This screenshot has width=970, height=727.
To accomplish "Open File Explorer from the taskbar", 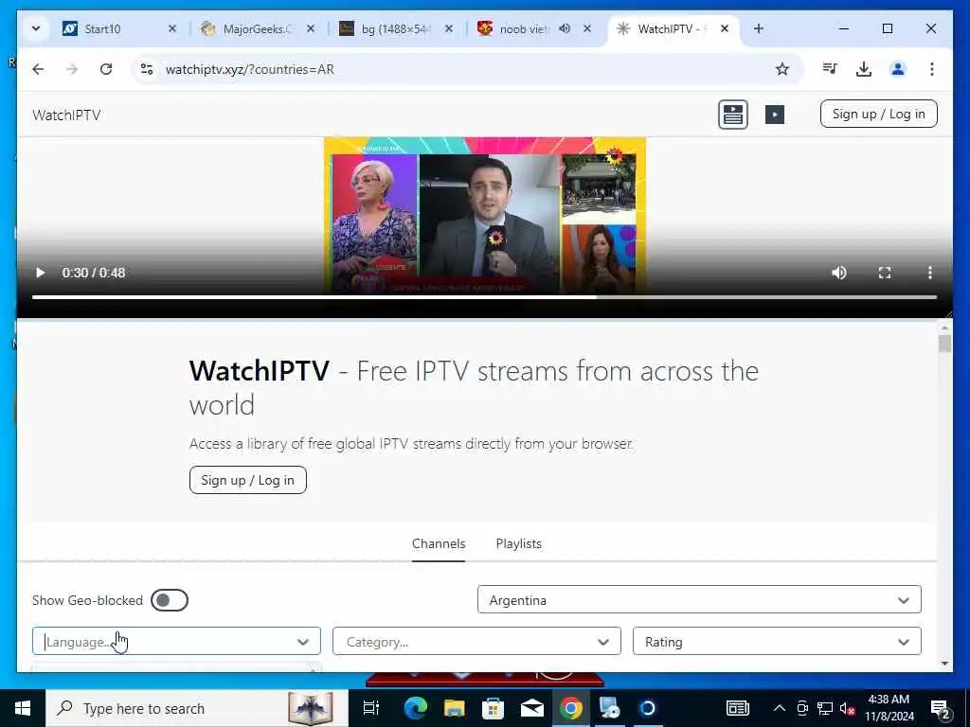I will click(454, 708).
